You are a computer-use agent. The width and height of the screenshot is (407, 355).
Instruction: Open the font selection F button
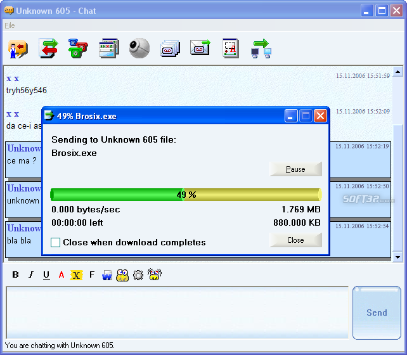[x=92, y=274]
